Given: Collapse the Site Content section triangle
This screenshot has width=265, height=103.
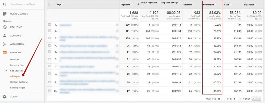Looking at the screenshot, I should point(6,71).
